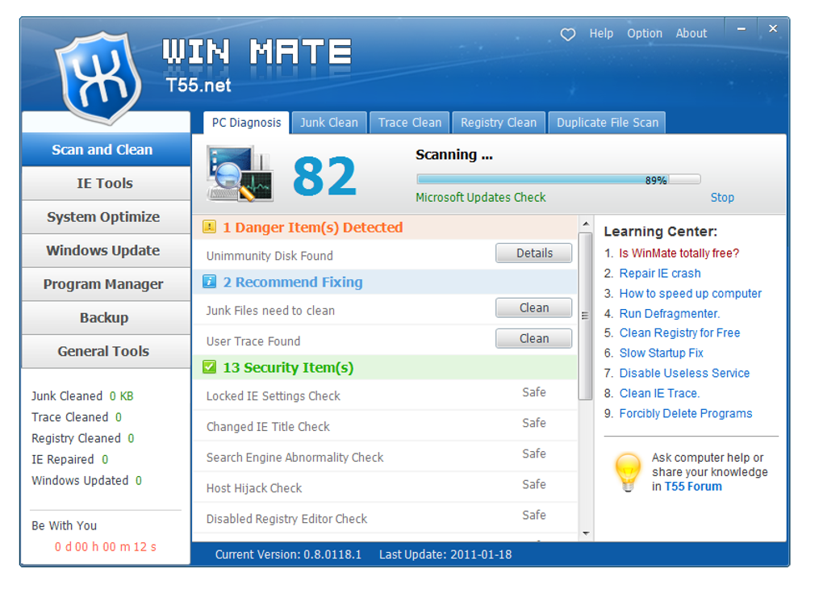Open 'Is WinMate totally free?' link
The height and width of the screenshot is (598, 823).
tap(679, 253)
